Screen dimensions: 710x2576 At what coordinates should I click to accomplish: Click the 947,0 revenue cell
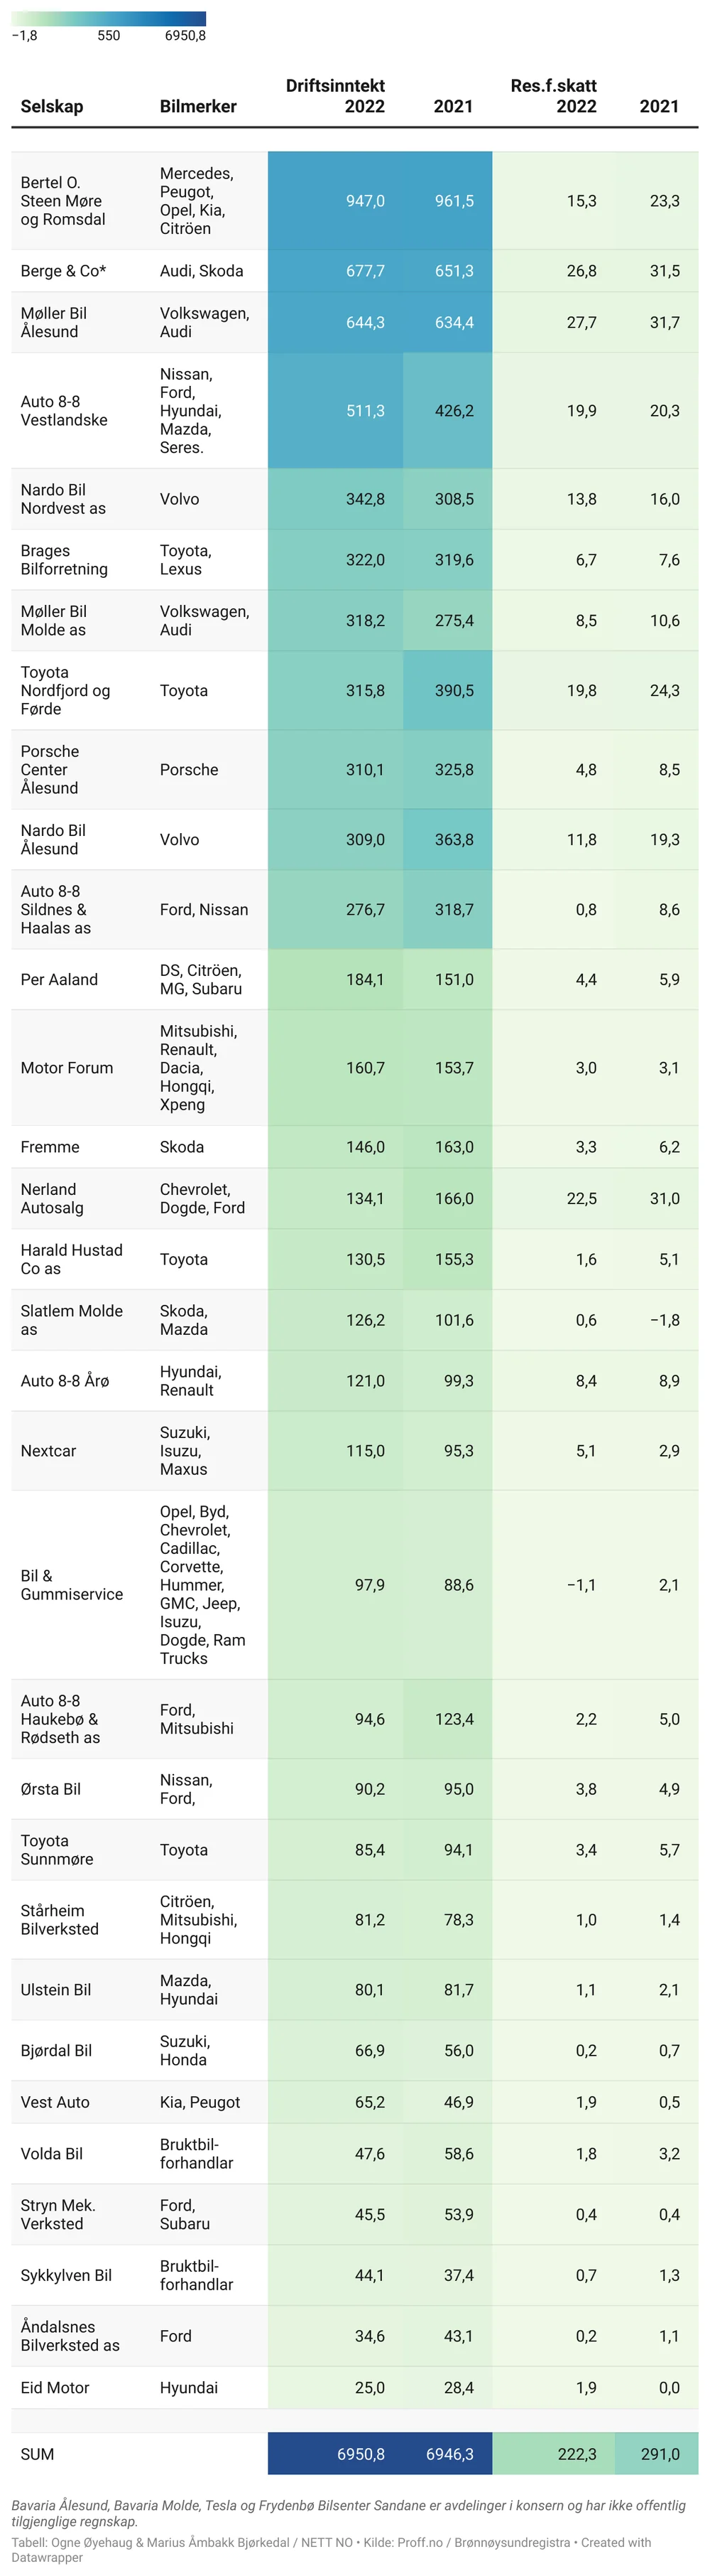(x=364, y=201)
